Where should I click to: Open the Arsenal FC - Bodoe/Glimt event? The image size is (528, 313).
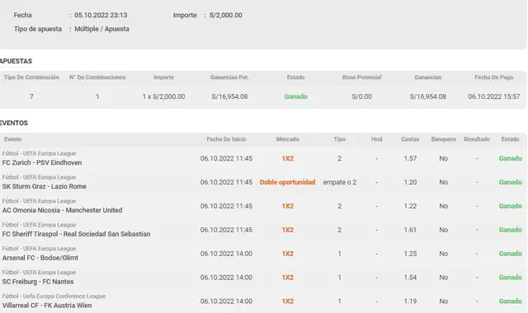pos(40,258)
